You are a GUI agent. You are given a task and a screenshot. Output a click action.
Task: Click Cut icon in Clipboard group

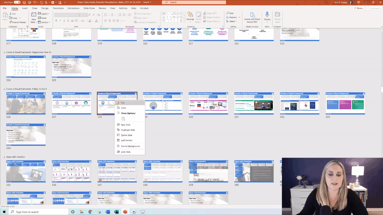pyautogui.click(x=11, y=14)
